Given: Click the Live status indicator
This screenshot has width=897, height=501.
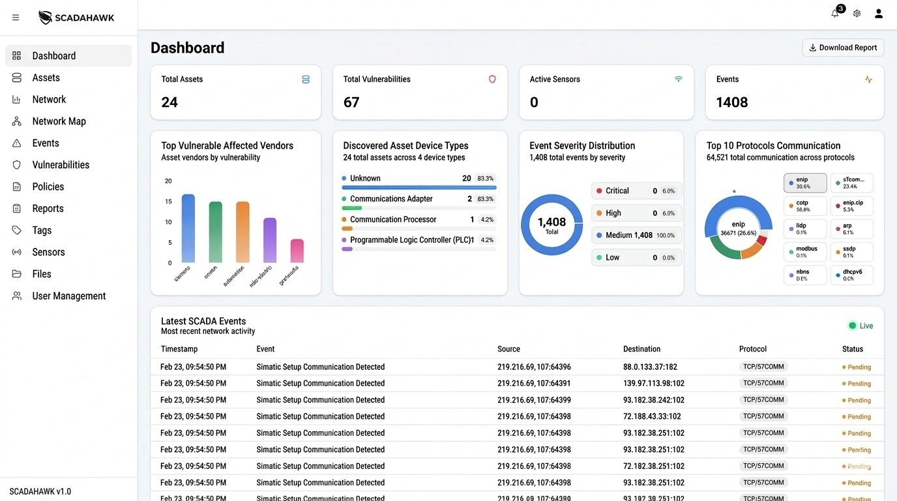Looking at the screenshot, I should click(x=860, y=326).
